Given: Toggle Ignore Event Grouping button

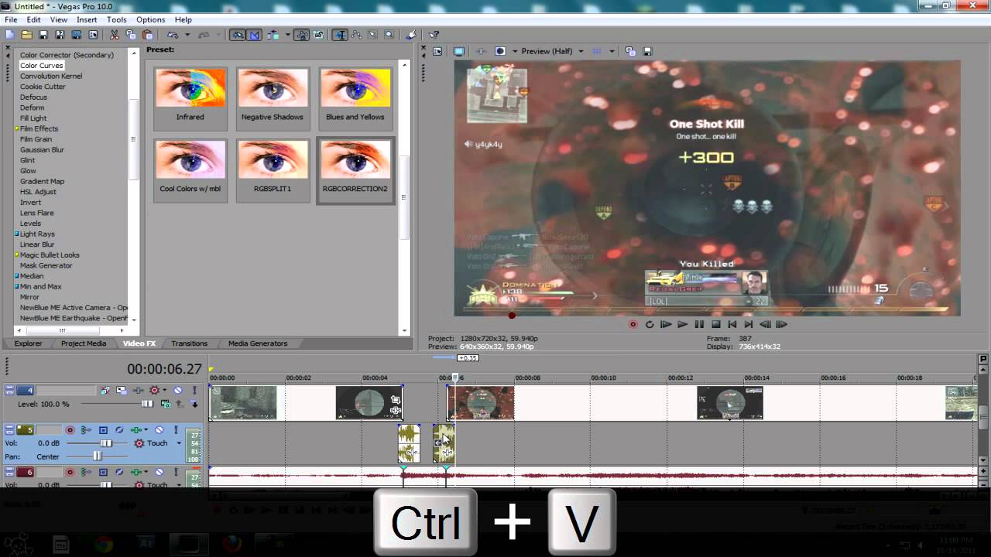Looking at the screenshot, I should tap(318, 35).
